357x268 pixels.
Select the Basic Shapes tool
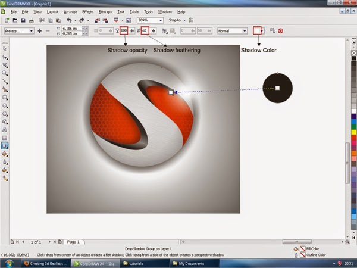click(5, 121)
